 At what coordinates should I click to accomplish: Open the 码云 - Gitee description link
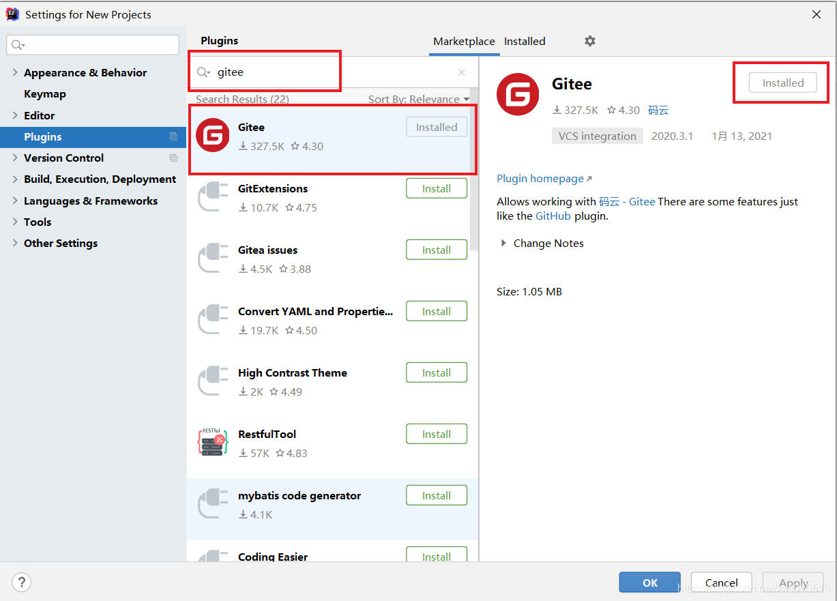coord(627,201)
